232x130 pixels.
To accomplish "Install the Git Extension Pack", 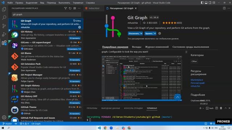I will (75, 70).
